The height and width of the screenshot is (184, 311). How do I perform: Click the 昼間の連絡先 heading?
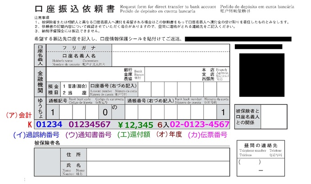261,145
